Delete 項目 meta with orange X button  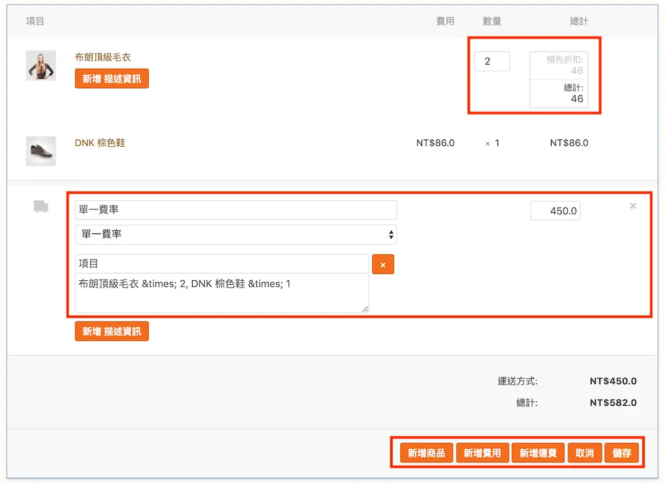pos(383,264)
